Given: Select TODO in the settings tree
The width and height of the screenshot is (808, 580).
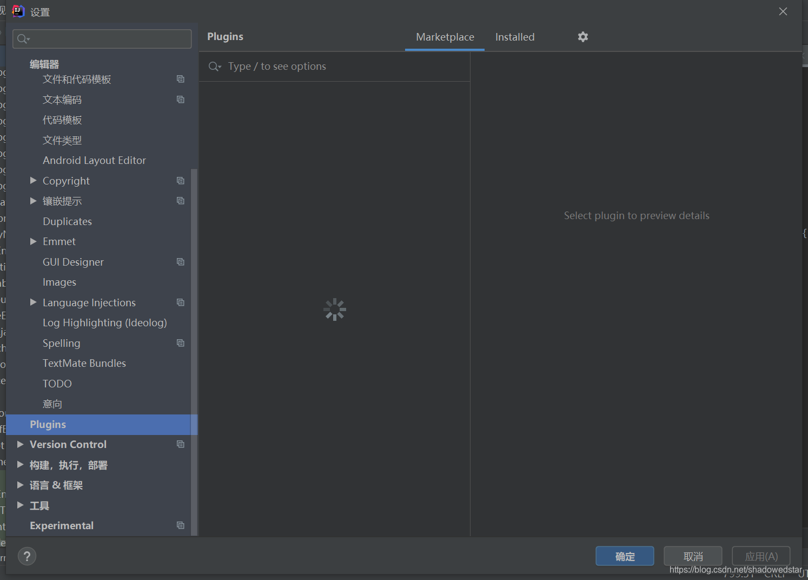Looking at the screenshot, I should [x=57, y=384].
